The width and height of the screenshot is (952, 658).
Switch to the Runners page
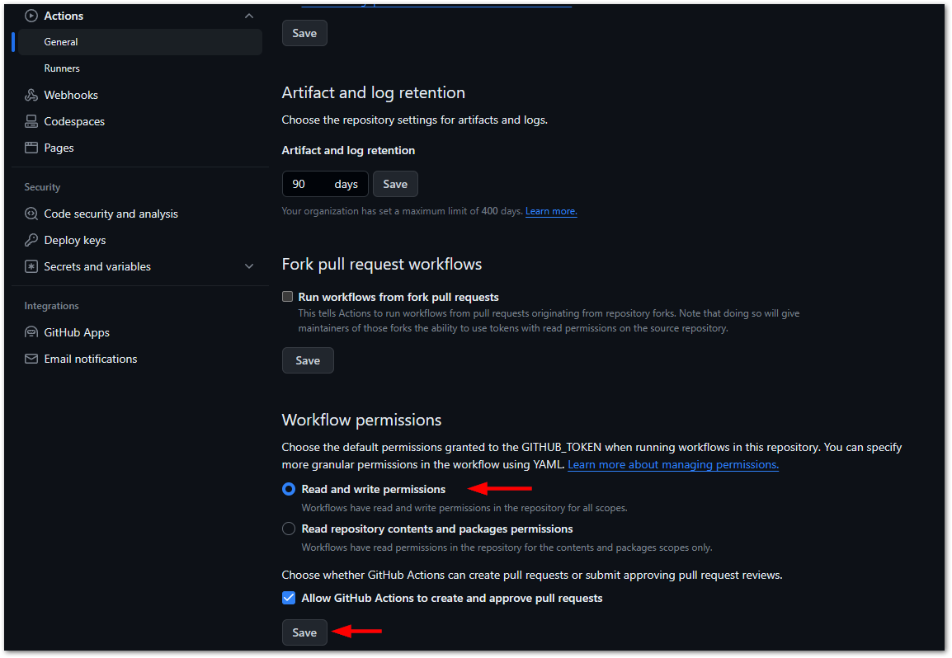(x=60, y=68)
